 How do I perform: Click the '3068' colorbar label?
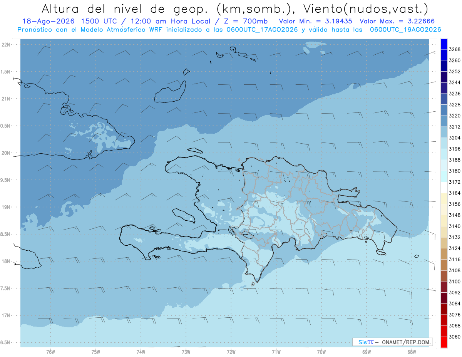point(455,326)
